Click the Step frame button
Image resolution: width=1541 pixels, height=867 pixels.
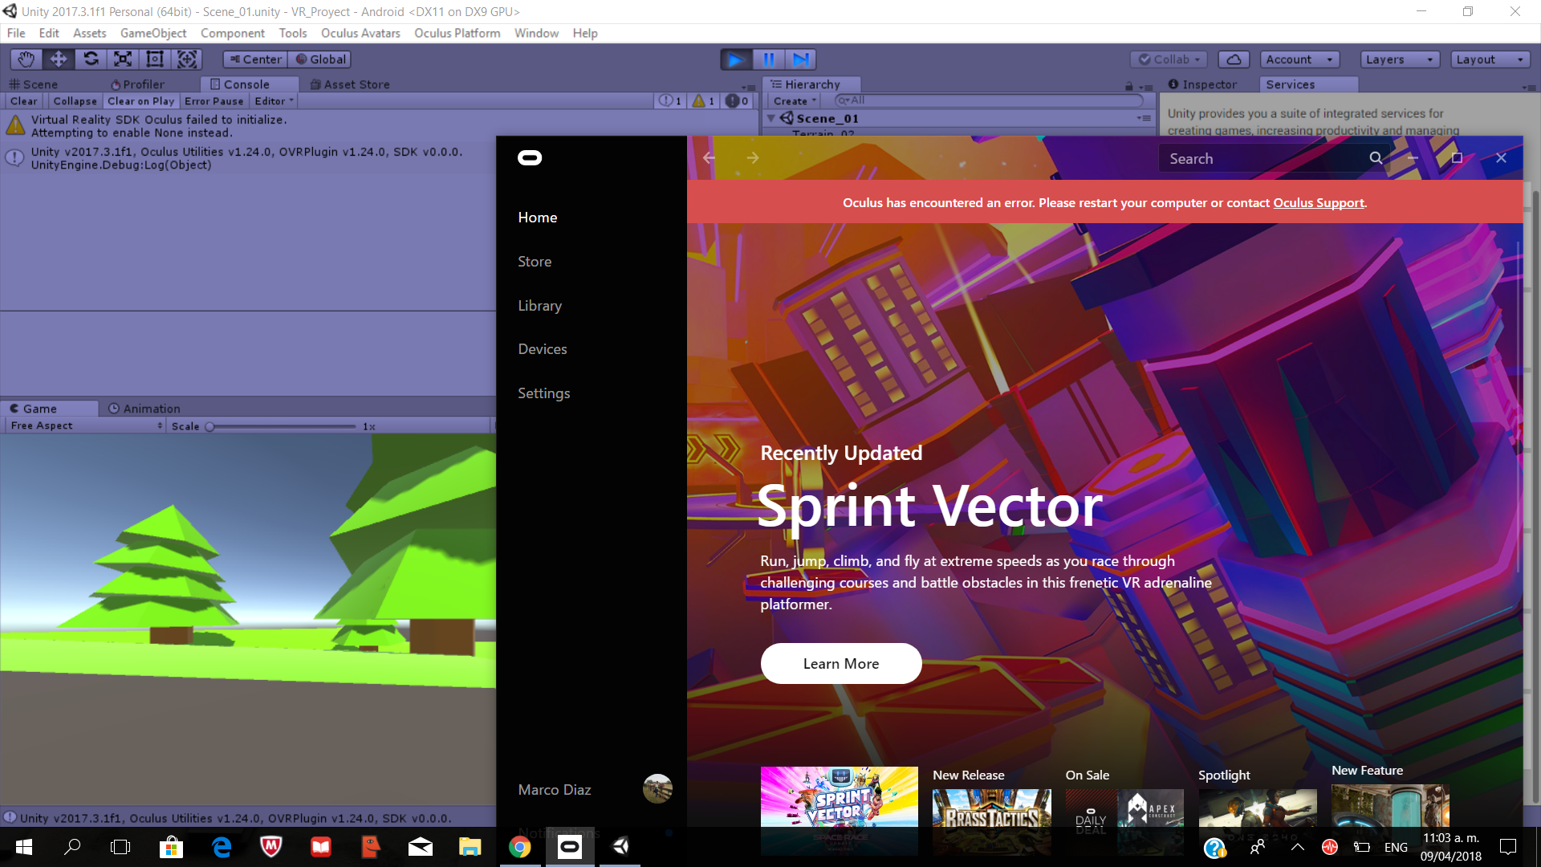tap(801, 59)
